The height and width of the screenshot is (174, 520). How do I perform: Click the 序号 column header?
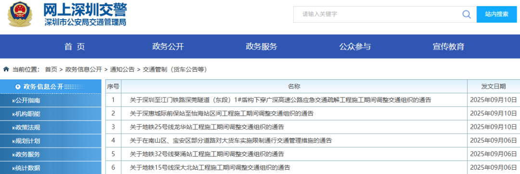click(x=113, y=87)
